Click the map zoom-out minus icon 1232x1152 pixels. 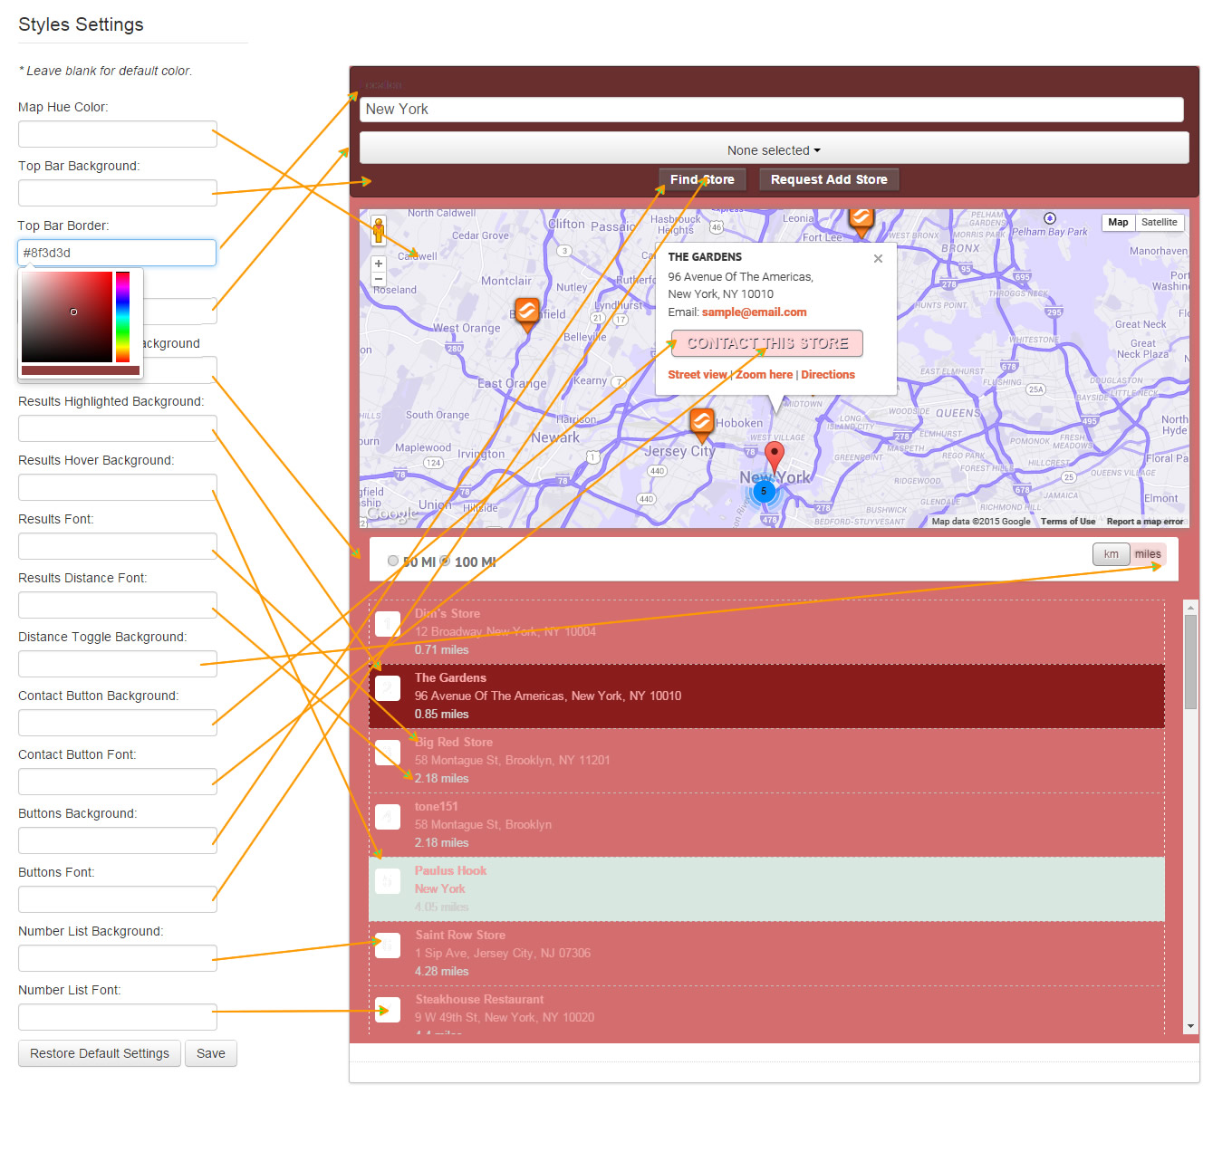[x=379, y=280]
